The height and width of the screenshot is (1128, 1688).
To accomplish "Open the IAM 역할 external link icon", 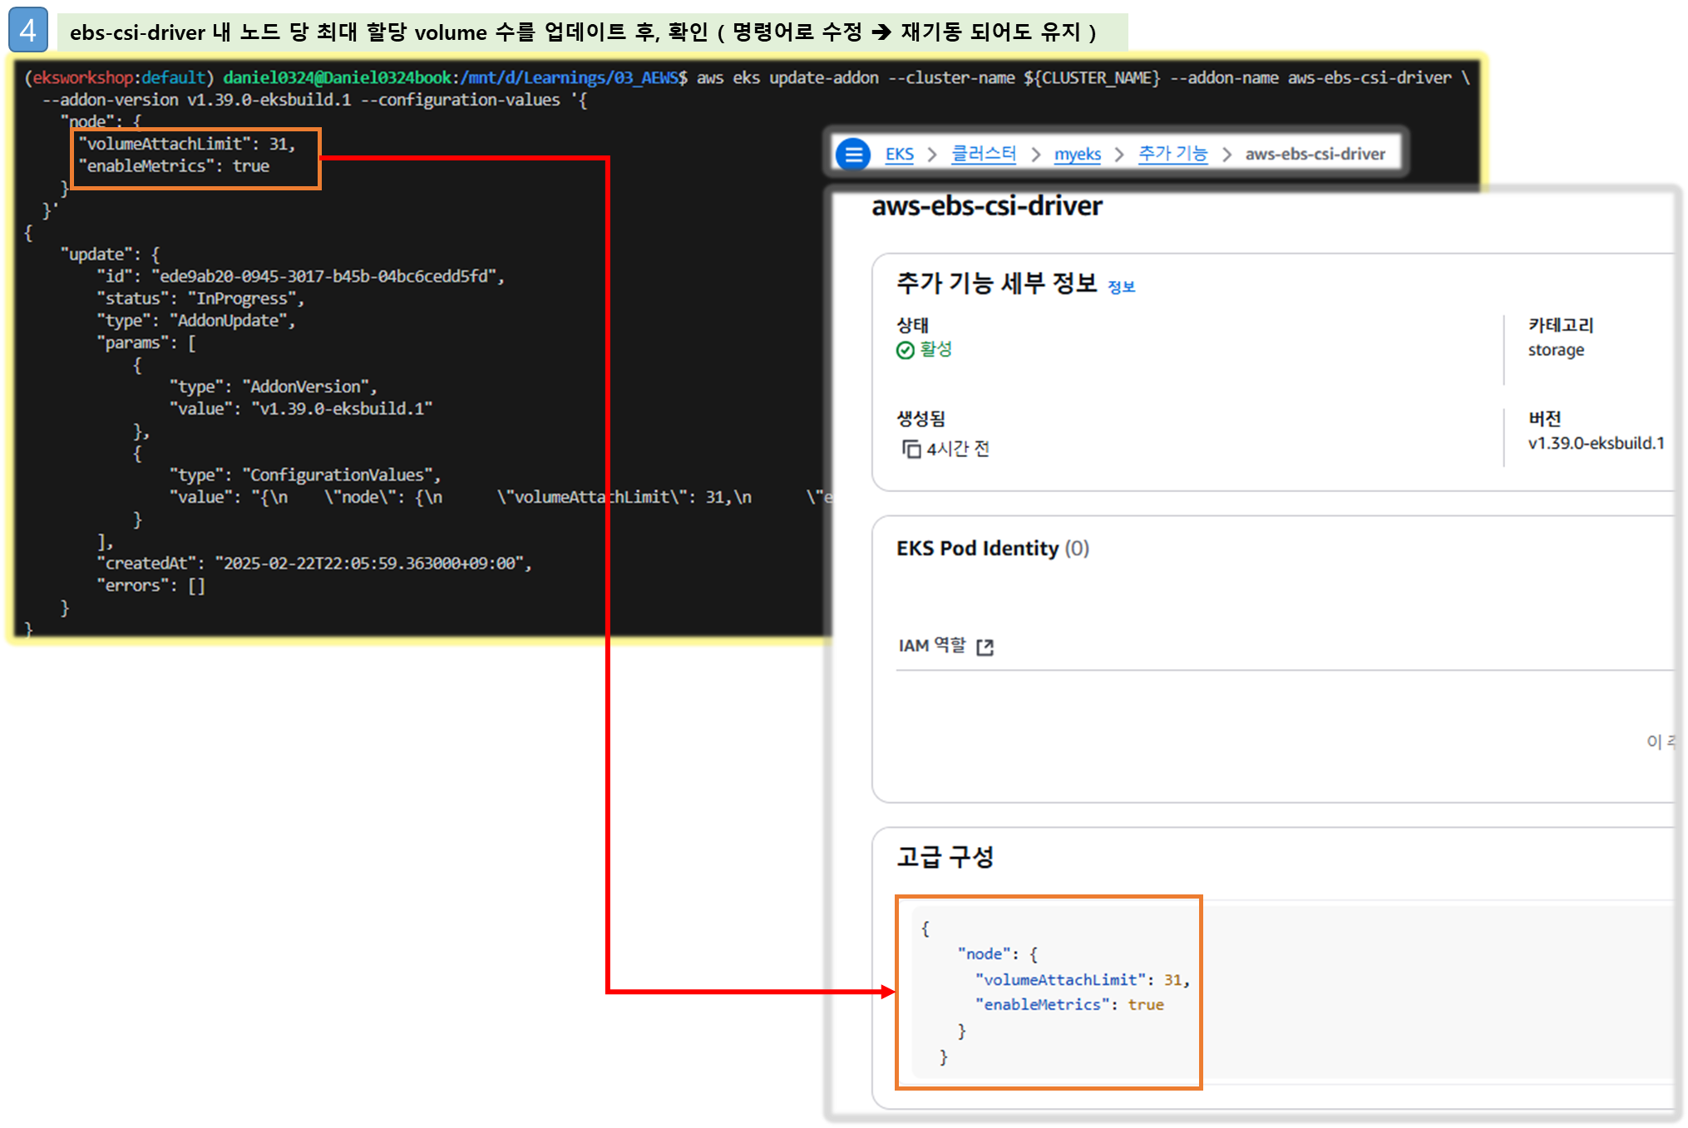I will click(985, 647).
